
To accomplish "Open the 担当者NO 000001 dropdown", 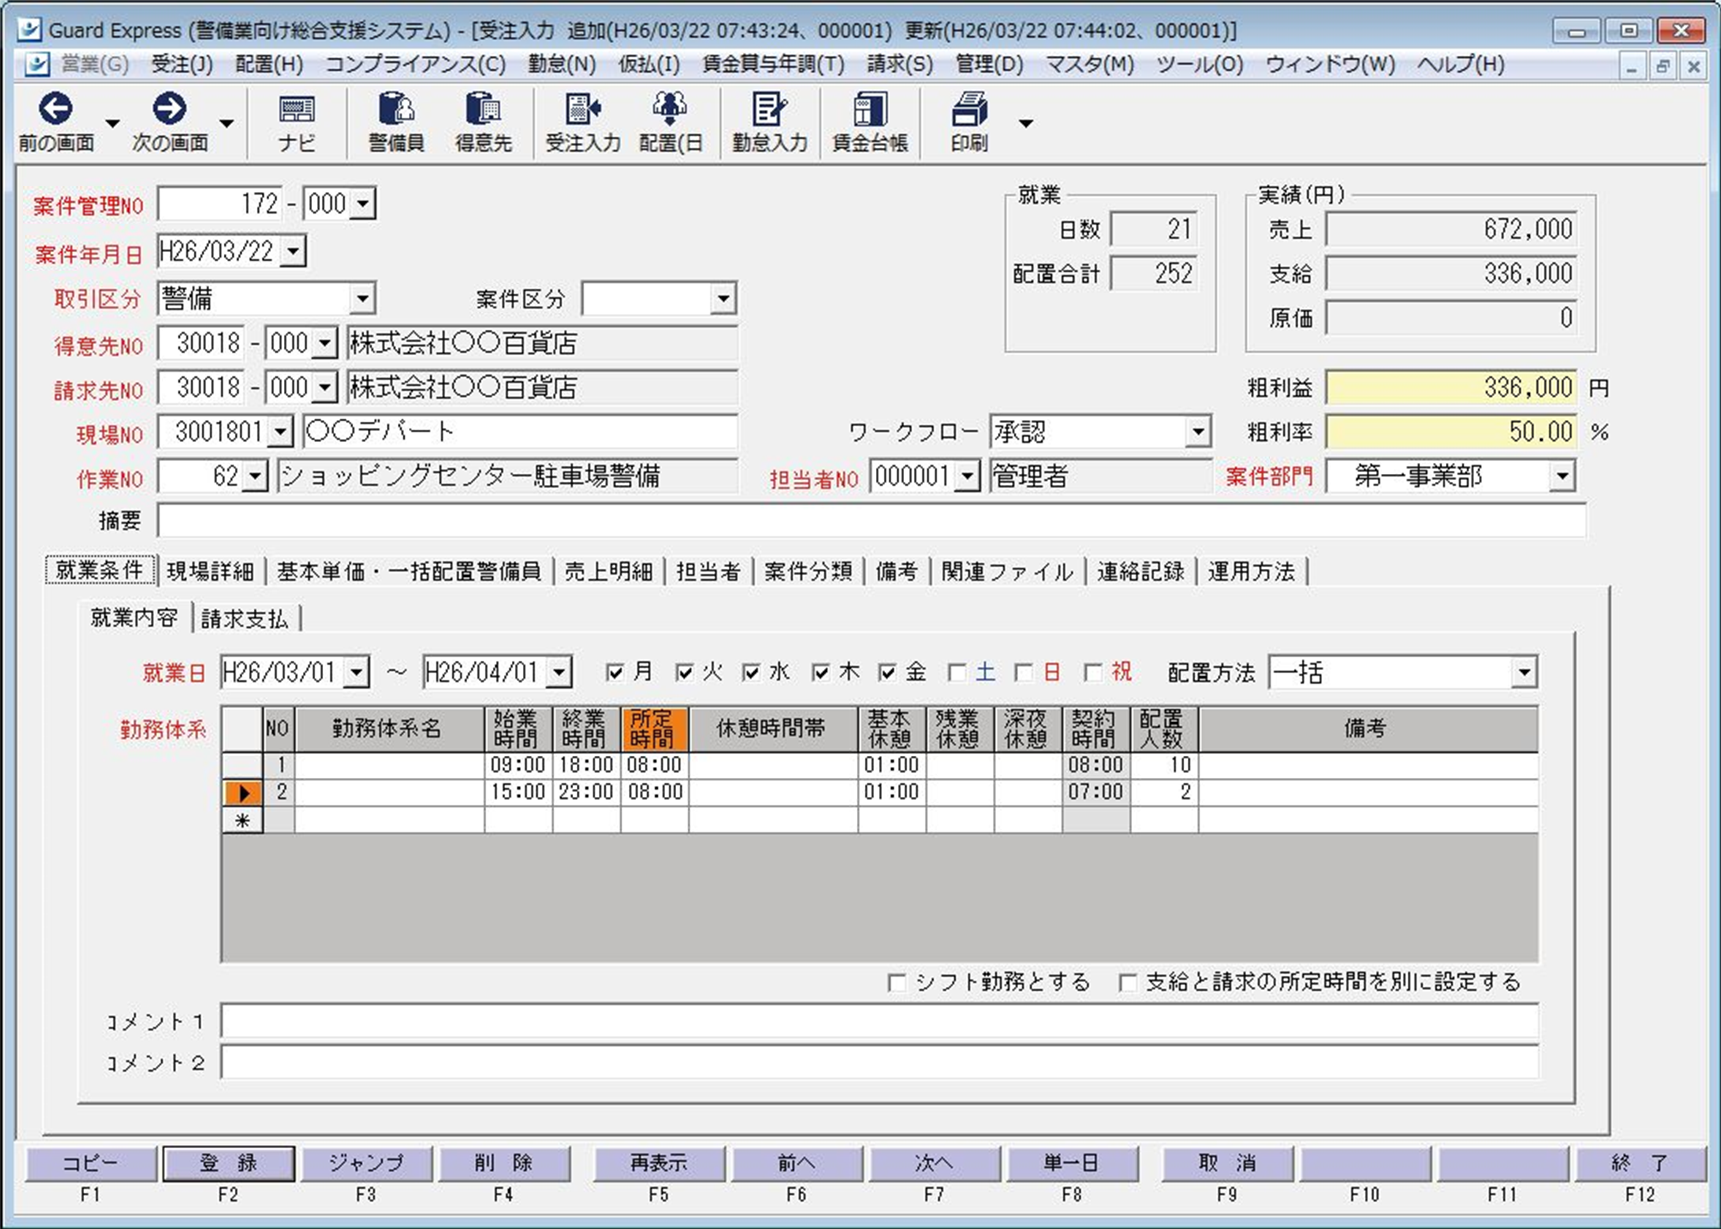I will click(x=968, y=476).
